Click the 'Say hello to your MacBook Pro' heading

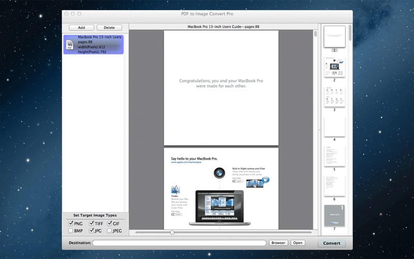[194, 159]
